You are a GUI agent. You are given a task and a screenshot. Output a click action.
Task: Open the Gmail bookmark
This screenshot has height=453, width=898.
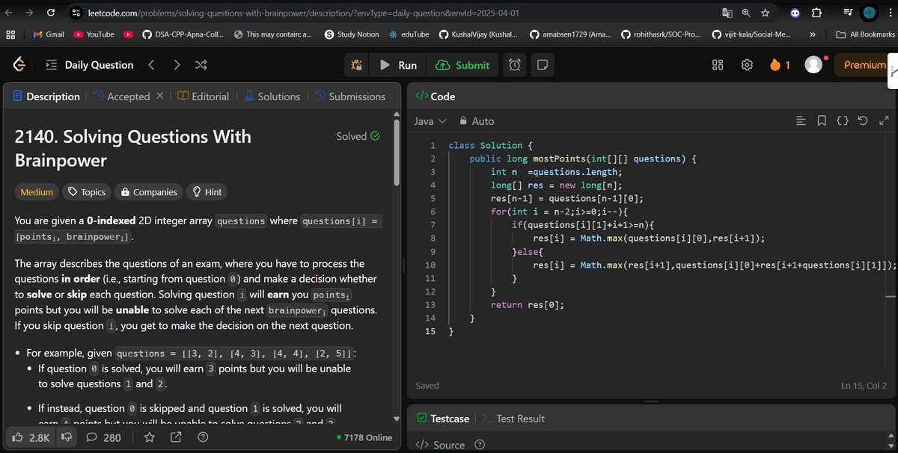[x=49, y=34]
